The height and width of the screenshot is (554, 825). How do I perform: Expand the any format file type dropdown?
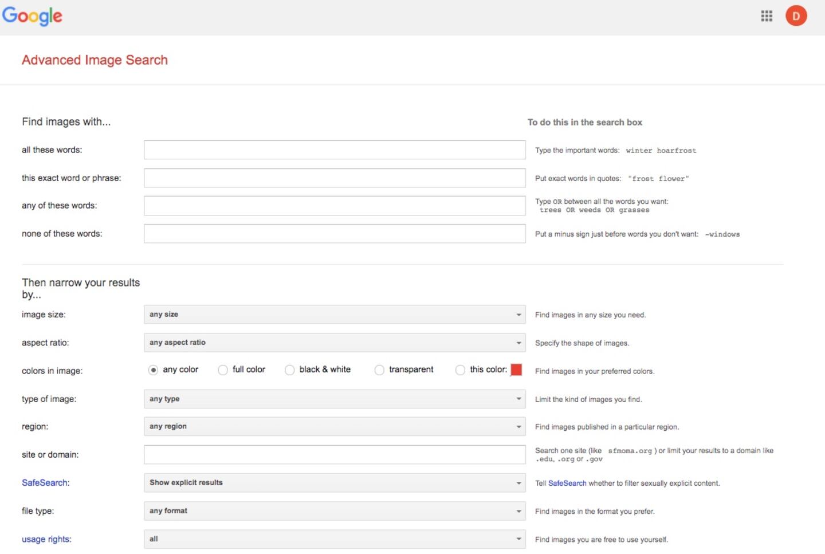point(335,510)
